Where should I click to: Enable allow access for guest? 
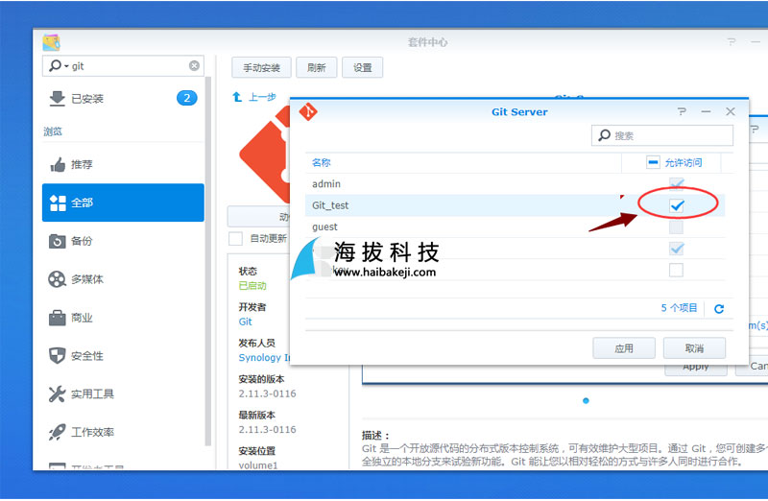(677, 227)
